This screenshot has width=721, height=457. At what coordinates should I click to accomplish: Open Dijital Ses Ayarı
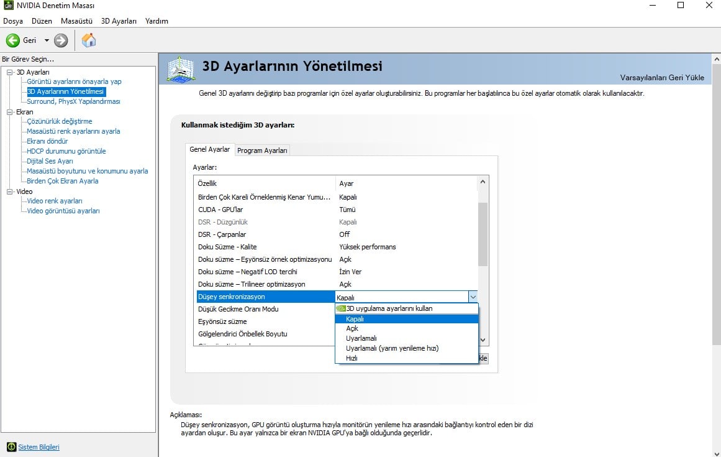click(x=50, y=161)
